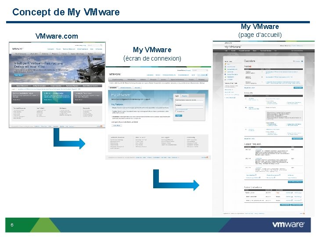Click the small icon right of Overview heading

[x=302, y=61]
